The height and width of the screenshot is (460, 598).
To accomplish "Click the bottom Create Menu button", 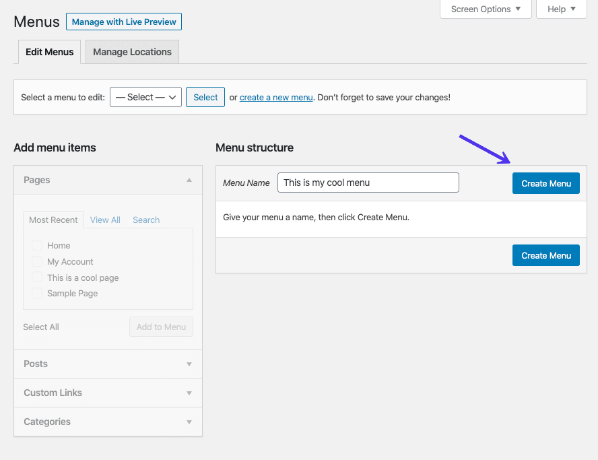I will click(x=545, y=255).
